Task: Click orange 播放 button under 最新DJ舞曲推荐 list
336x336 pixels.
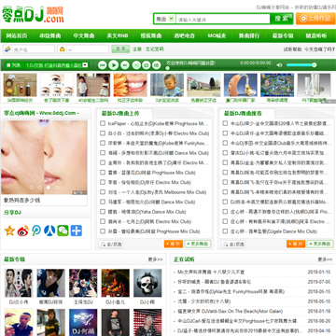Action: (296, 244)
